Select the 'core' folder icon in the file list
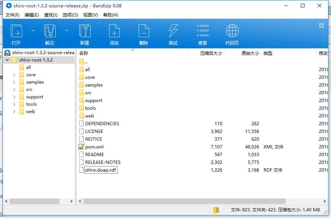This screenshot has height=218, width=331. (81, 77)
